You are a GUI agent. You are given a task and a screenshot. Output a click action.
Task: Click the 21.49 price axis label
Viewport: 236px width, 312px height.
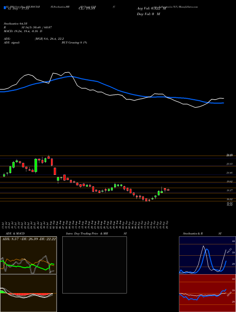(x=230, y=173)
